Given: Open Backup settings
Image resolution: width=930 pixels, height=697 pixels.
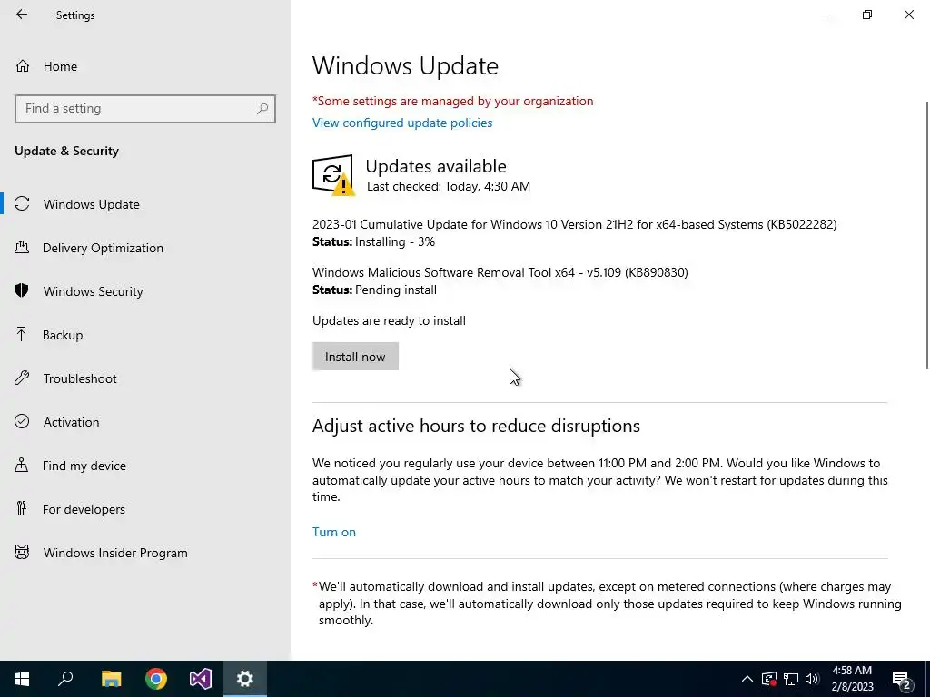Looking at the screenshot, I should tap(145, 335).
